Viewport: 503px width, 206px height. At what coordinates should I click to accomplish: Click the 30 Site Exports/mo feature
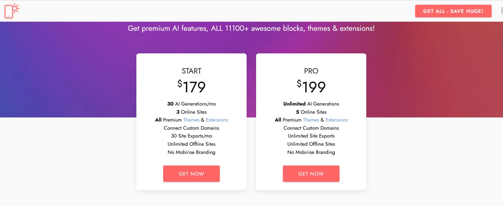tap(191, 136)
